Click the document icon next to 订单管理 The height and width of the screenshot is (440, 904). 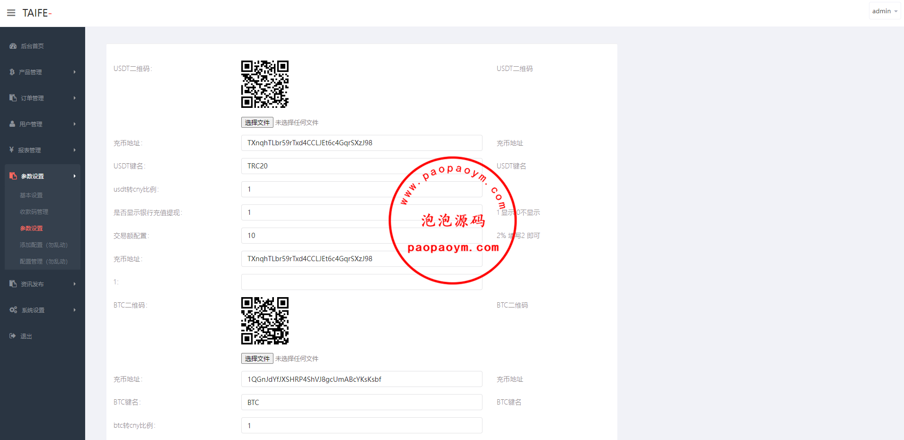point(13,98)
